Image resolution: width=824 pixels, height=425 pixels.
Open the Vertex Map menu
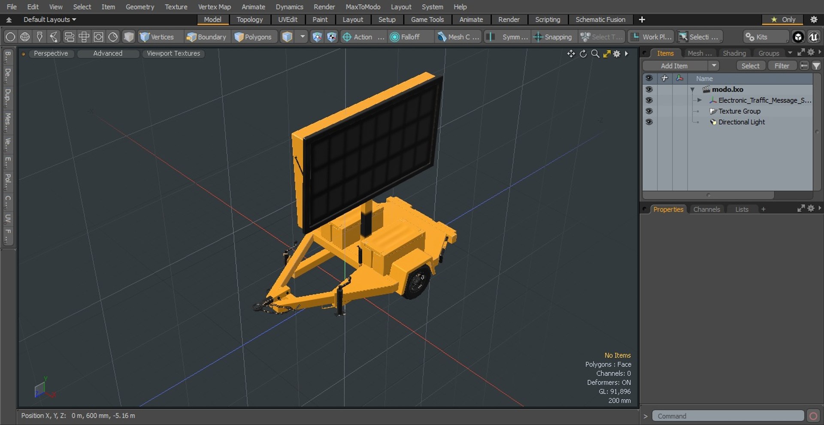tap(214, 7)
